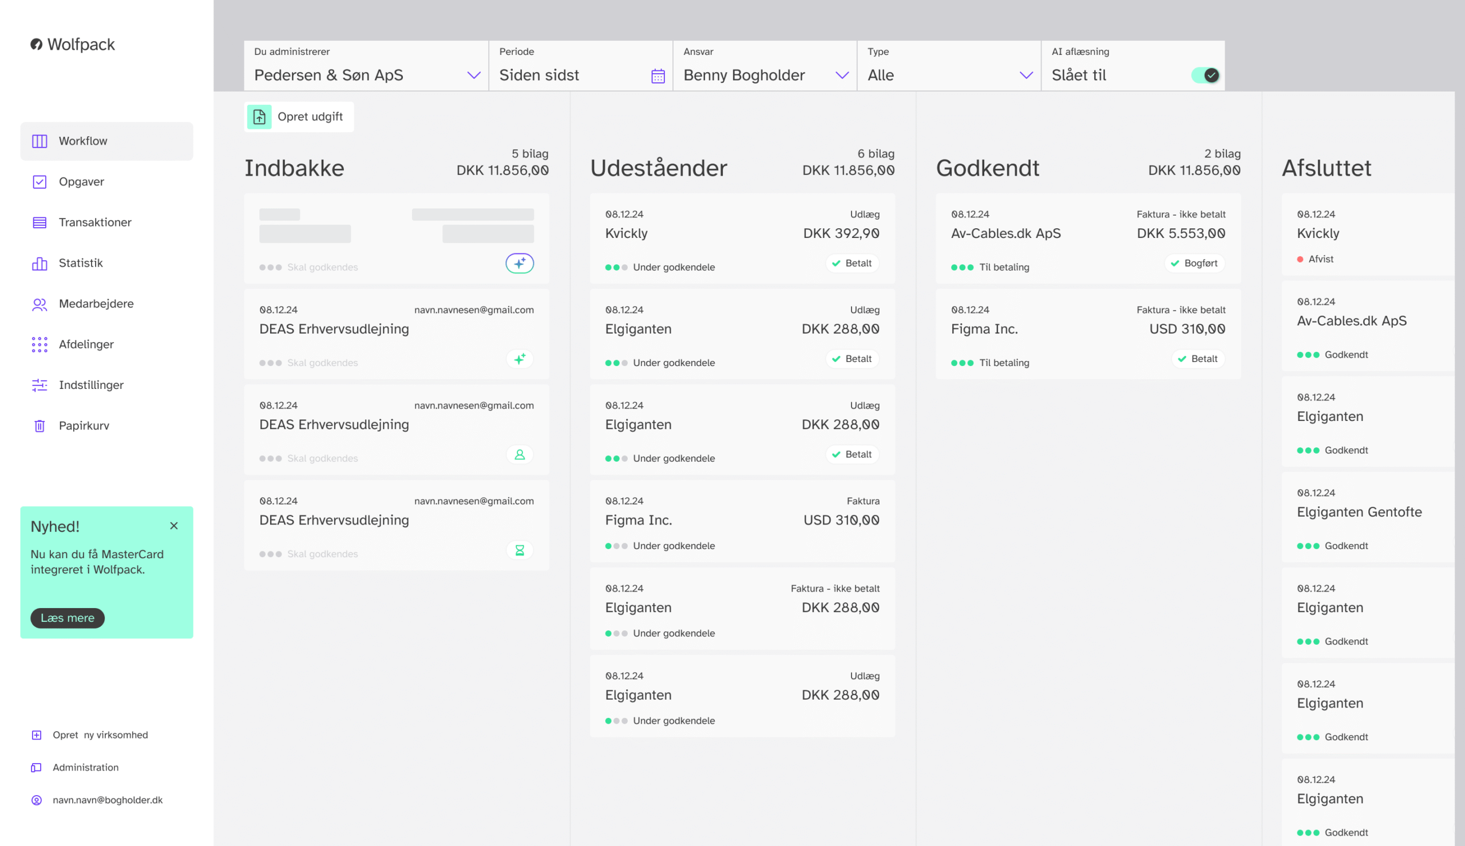Open Elgiganten Gentofte card in Afsluttet
The height and width of the screenshot is (846, 1465).
1368,517
